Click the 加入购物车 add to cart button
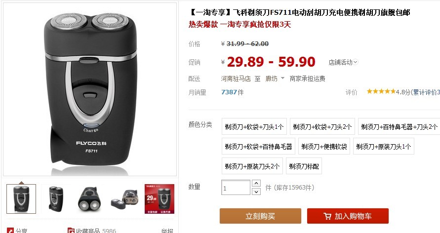 point(348,216)
